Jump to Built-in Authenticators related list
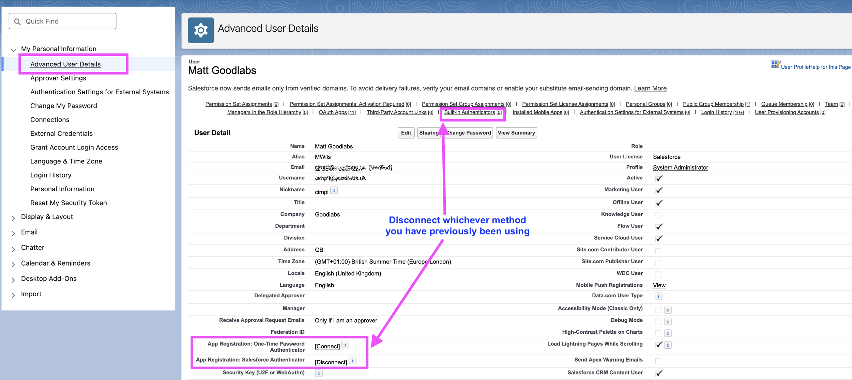This screenshot has height=380, width=852. point(473,112)
